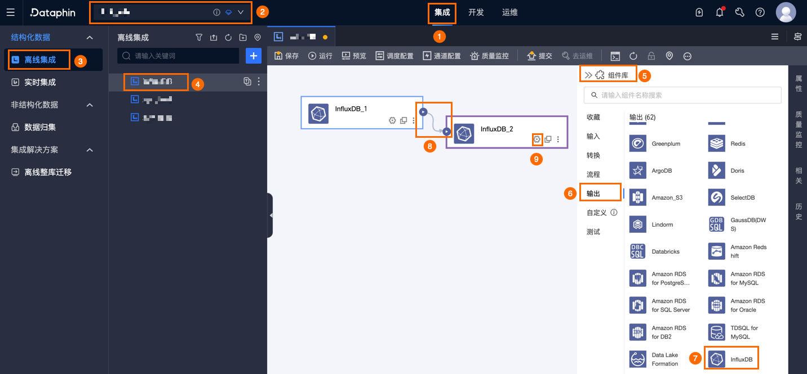Screen dimensions: 807x374
Task: Open more options on InfluxDB_1 node
Action: coord(414,120)
